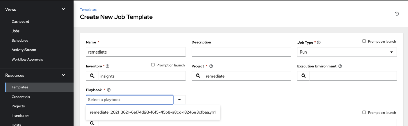The height and width of the screenshot is (126, 408).
Task: Click the Execution Environment text field
Action: (x=353, y=76)
